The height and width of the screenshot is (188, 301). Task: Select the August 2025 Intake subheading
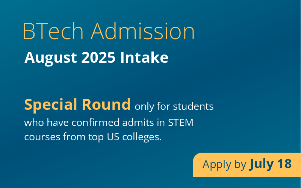(96, 58)
